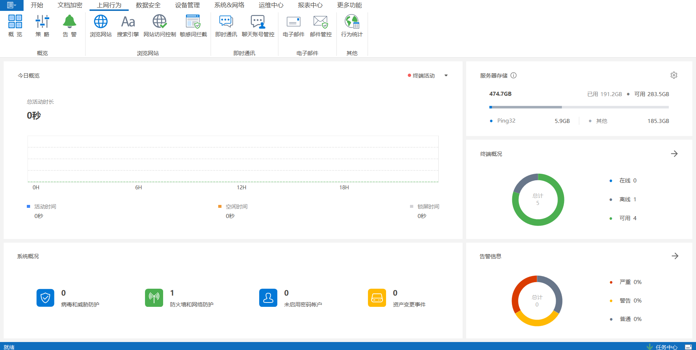This screenshot has width=696, height=350.
Task: Open the 即时通讯 chat icon
Action: (226, 22)
